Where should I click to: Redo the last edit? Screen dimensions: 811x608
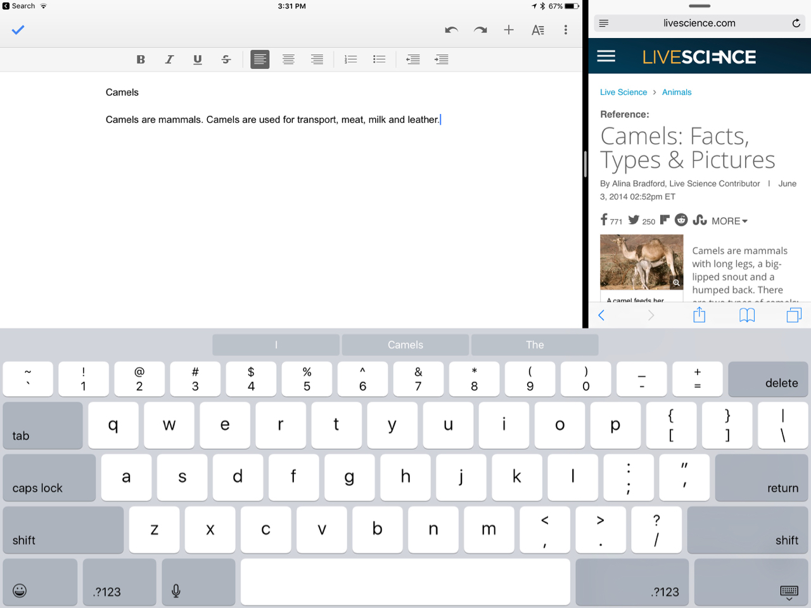[480, 30]
